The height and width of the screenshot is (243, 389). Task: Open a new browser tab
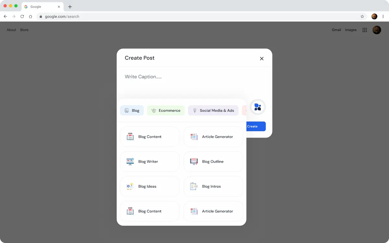coord(70,7)
